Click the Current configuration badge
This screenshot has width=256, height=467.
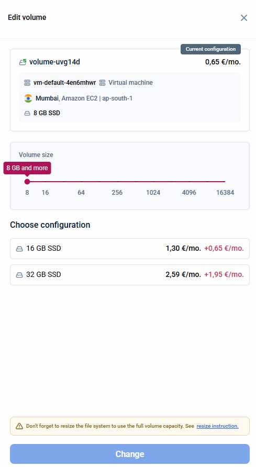pyautogui.click(x=211, y=49)
